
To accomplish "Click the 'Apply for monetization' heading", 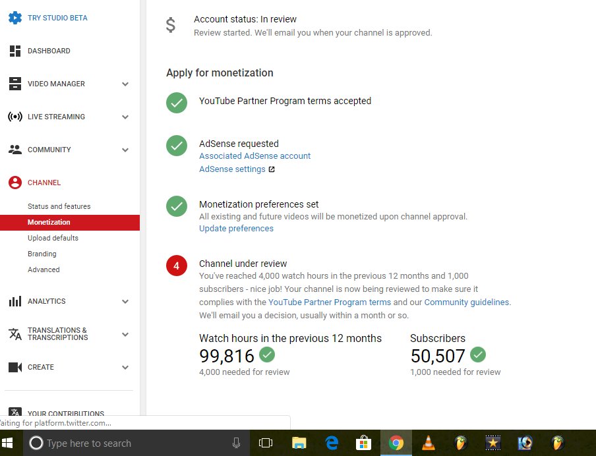I will tap(220, 73).
